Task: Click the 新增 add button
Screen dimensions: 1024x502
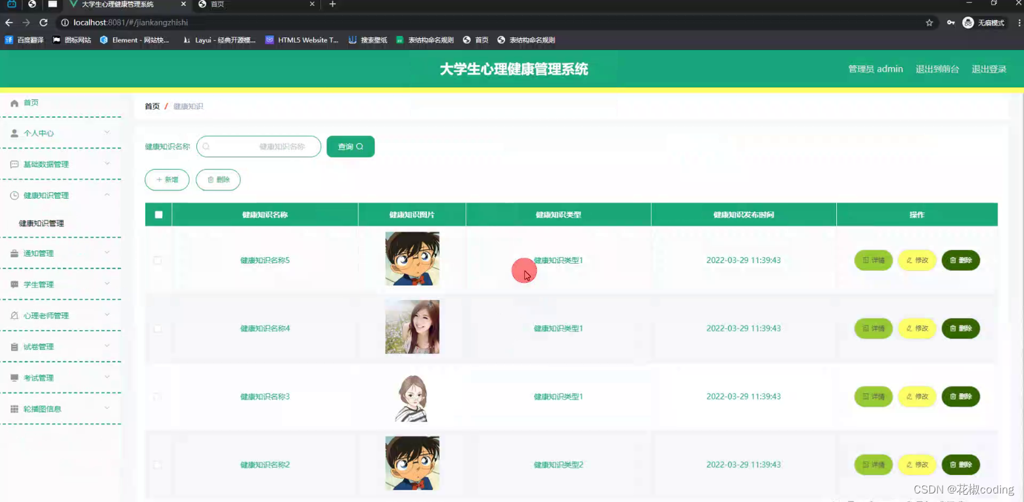Action: (x=167, y=179)
